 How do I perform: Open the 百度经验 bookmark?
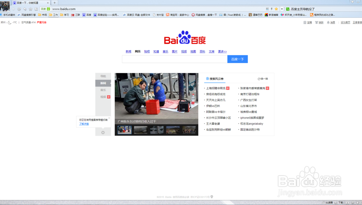(106, 15)
